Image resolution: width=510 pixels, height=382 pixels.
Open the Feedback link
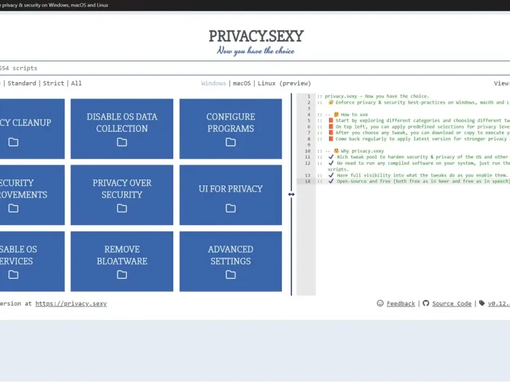coord(401,304)
